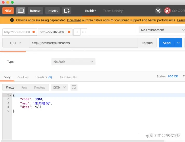Image resolution: width=185 pixels, height=142 pixels.
Task: Click the "msg" key in response
Action: click(x=25, y=103)
